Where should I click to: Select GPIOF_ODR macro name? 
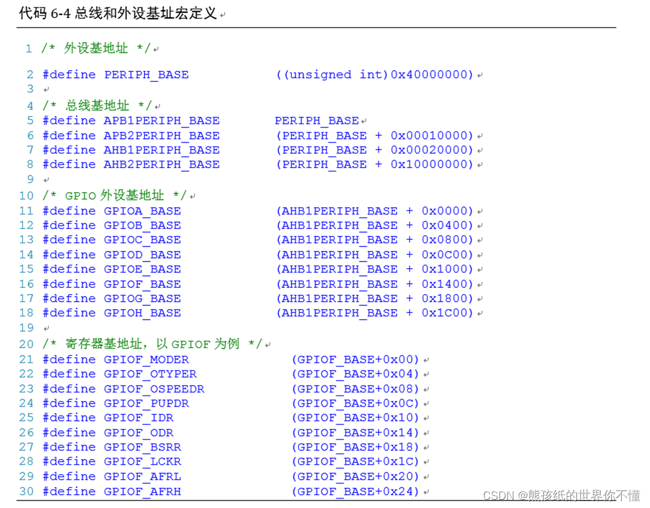tap(138, 434)
